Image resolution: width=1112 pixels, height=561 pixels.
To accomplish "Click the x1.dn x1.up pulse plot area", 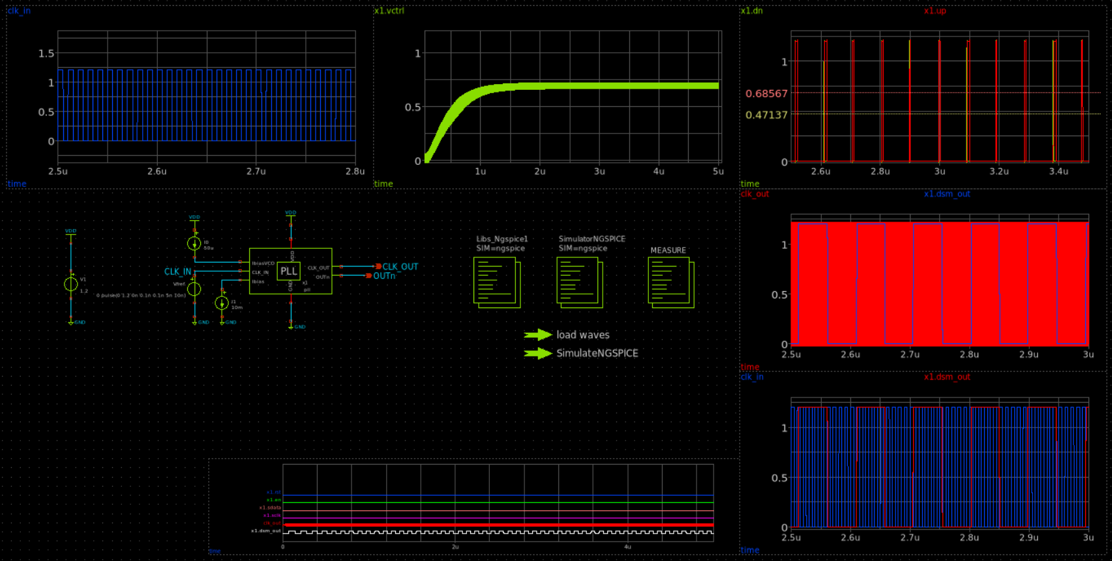I will (940, 96).
